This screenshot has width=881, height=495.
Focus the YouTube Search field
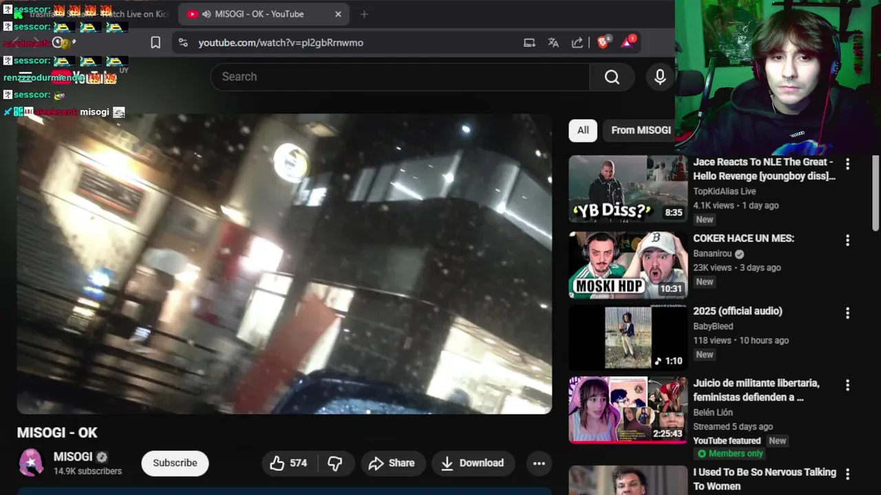[x=400, y=77]
